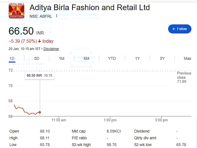Screen dimensions: 197x148
Task: Select the 6M chart range tab
Action: [86, 58]
